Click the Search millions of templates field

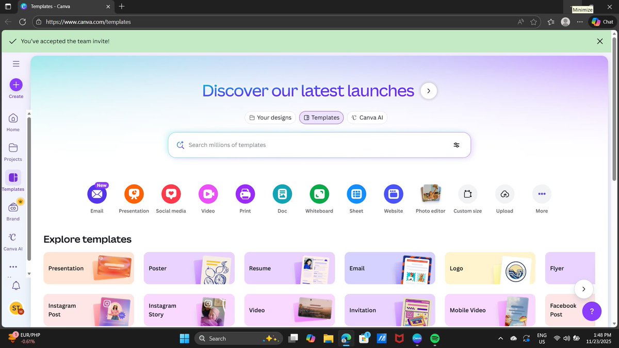(319, 145)
